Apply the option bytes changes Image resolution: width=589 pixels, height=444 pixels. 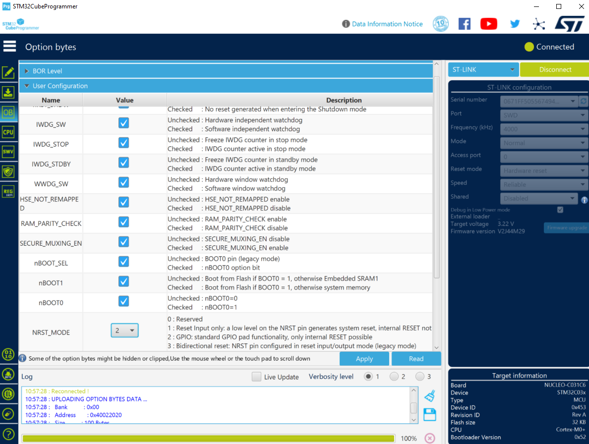pyautogui.click(x=364, y=358)
